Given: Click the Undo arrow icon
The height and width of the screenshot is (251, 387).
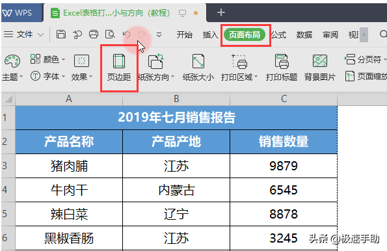Looking at the screenshot, I should tap(127, 35).
